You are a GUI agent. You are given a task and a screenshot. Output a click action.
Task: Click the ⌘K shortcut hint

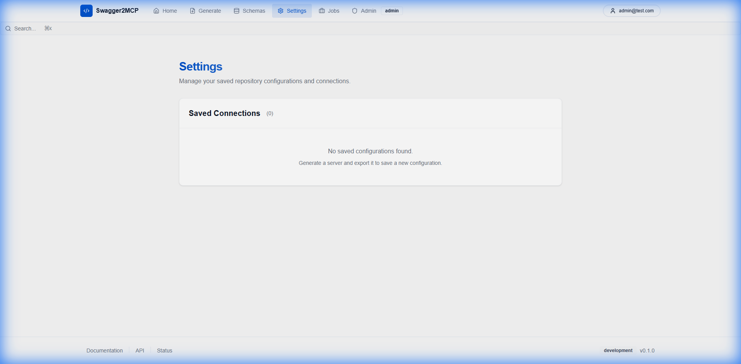[x=48, y=29]
